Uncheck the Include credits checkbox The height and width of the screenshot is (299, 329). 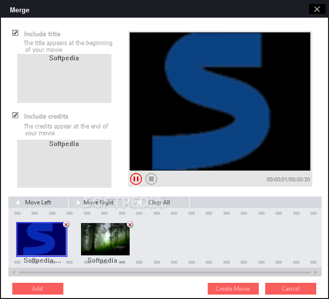click(15, 115)
